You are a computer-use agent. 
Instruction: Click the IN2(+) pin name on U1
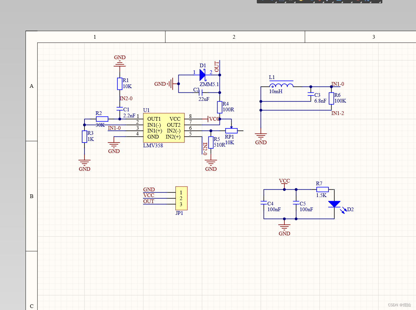point(173,137)
